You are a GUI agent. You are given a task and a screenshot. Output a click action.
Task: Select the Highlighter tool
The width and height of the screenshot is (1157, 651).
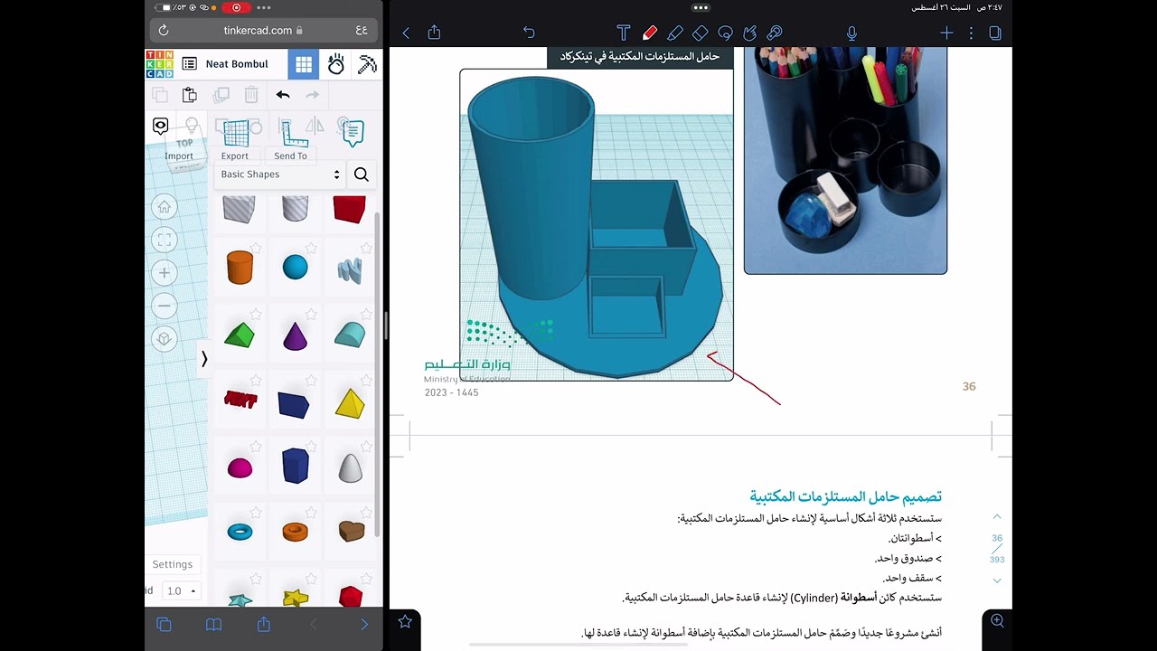tap(674, 33)
